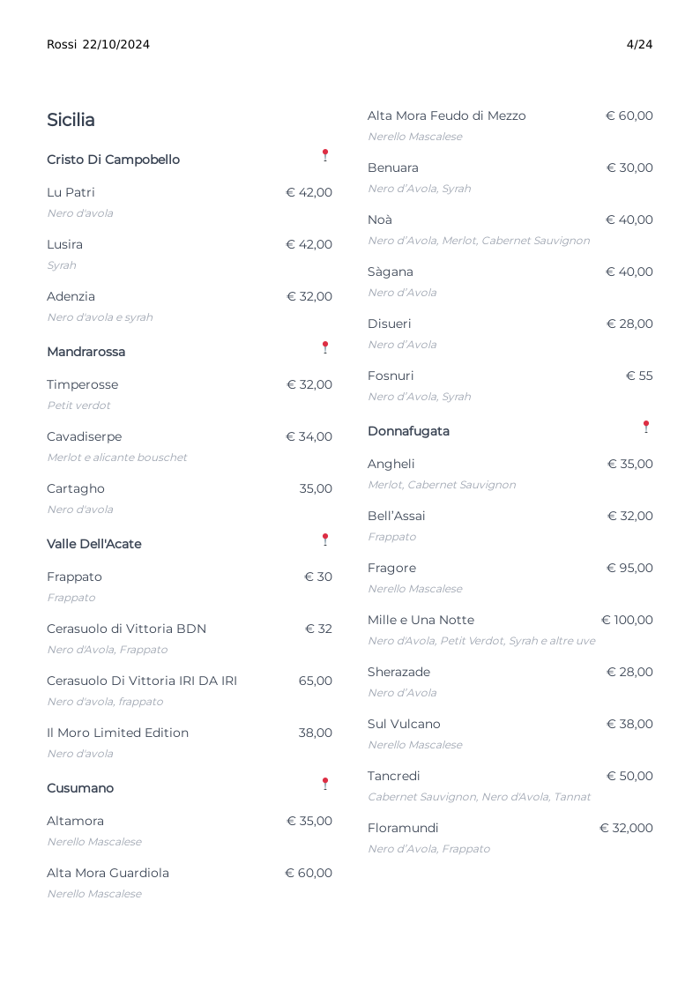Click the Rossi 22/10/2024 header text

pos(98,45)
